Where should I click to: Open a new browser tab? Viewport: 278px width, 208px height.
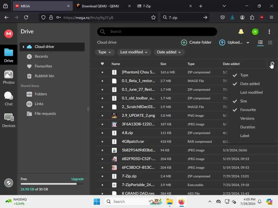point(201,6)
